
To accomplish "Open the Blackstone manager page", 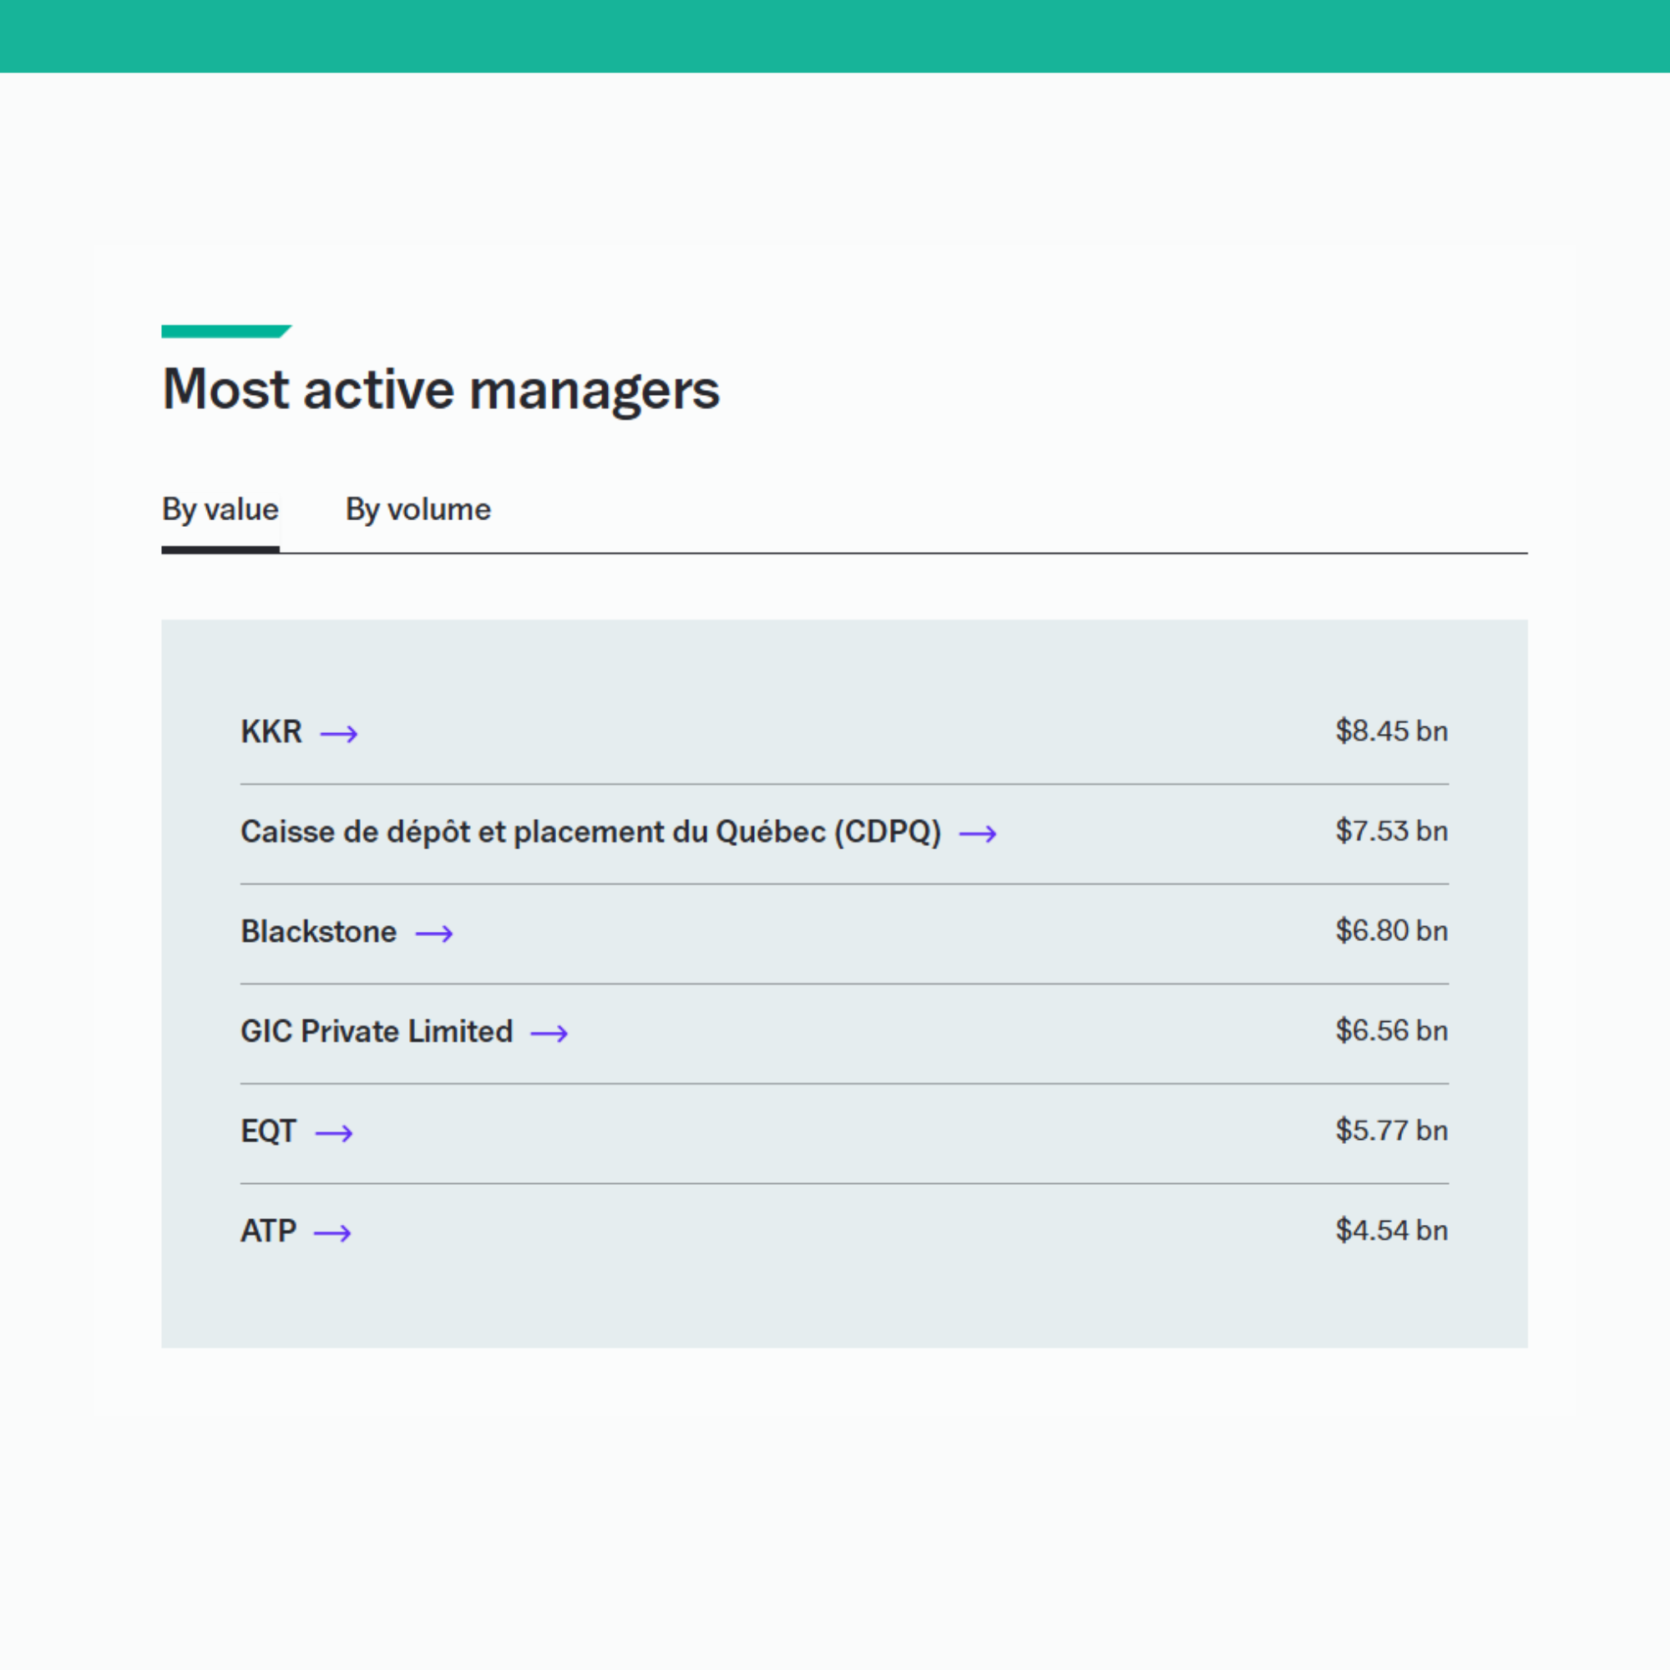I will 318,931.
